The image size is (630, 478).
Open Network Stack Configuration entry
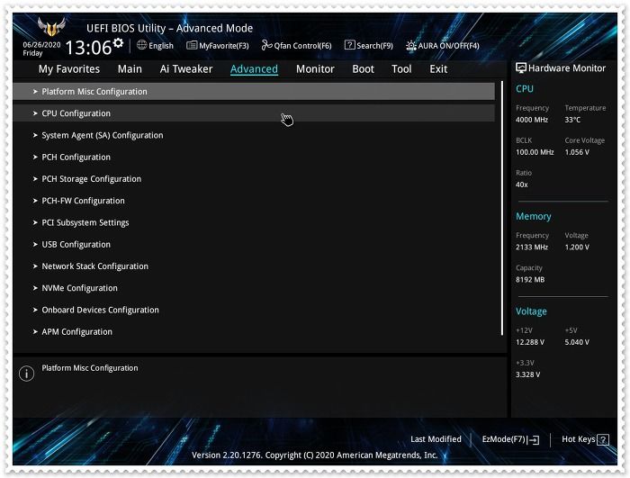(254, 266)
